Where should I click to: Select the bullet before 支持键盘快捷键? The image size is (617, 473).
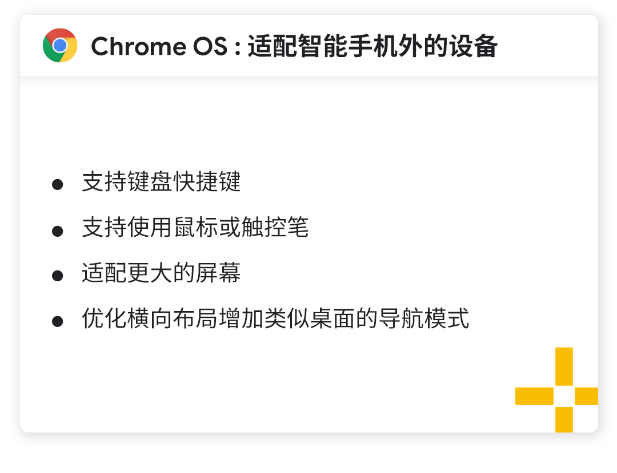(x=58, y=184)
